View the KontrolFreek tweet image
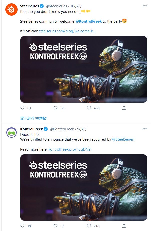The image size is (151, 231). pos(84,187)
